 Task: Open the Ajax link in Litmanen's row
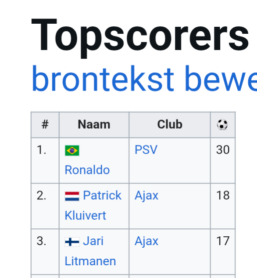(146, 241)
